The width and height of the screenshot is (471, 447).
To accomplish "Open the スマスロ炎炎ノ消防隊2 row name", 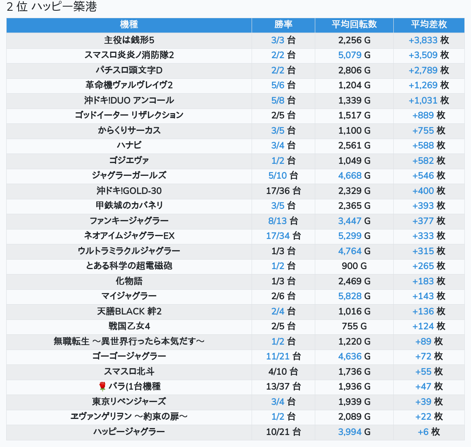I will click(129, 55).
